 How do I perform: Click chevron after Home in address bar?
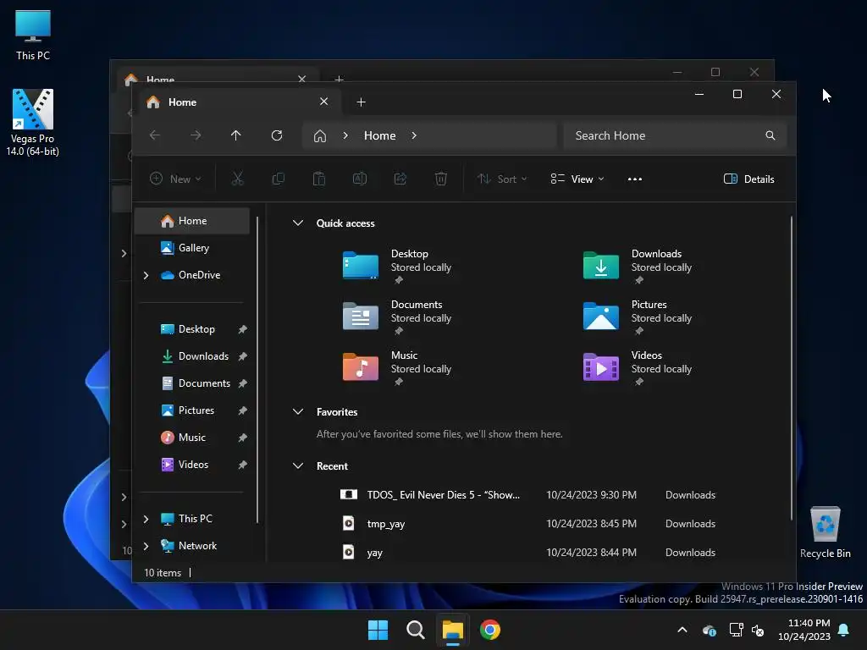click(x=414, y=136)
